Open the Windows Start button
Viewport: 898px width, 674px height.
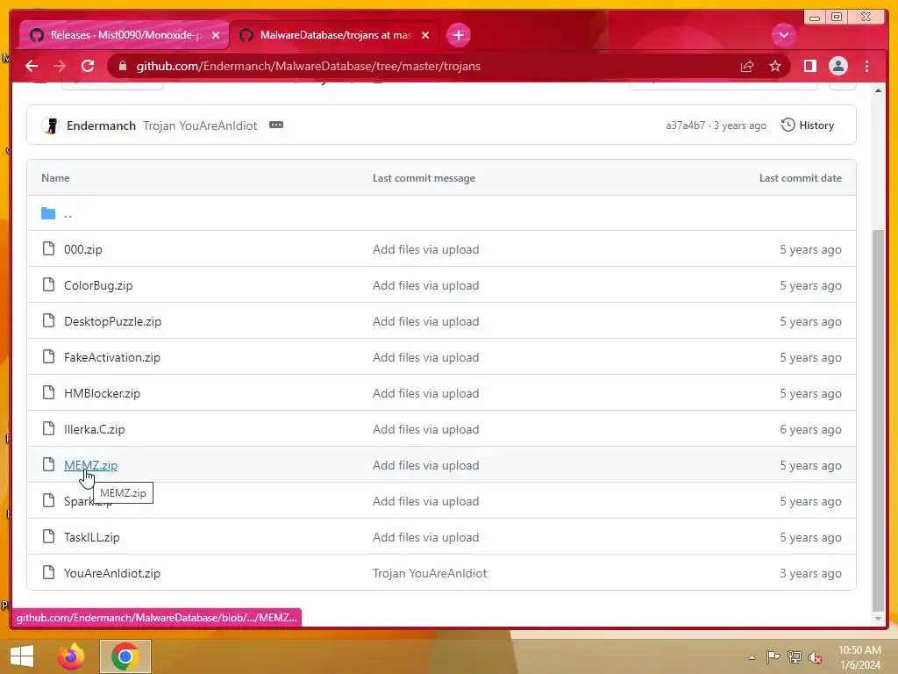[x=22, y=656]
